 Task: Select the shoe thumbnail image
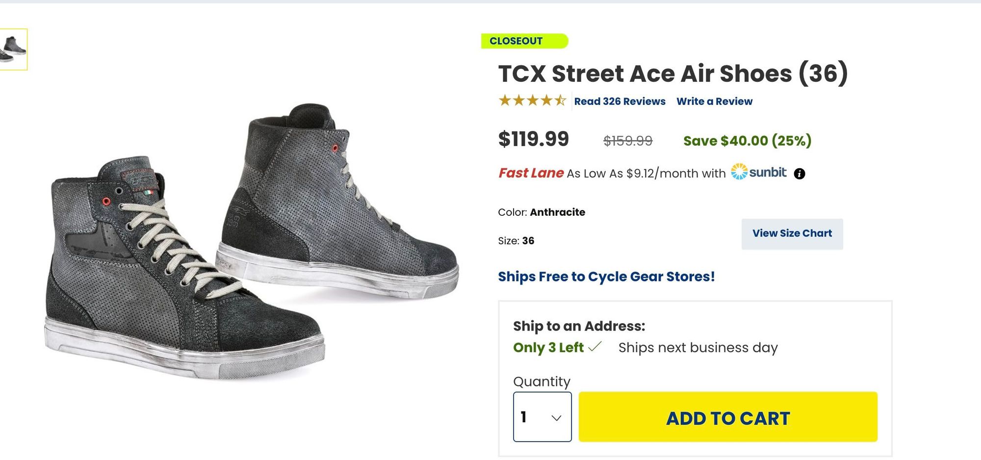click(13, 50)
